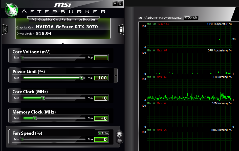Image resolution: width=239 pixels, height=151 pixels.
Task: Click the 'Max : 44' temperature reading
Action: pyautogui.click(x=163, y=24)
